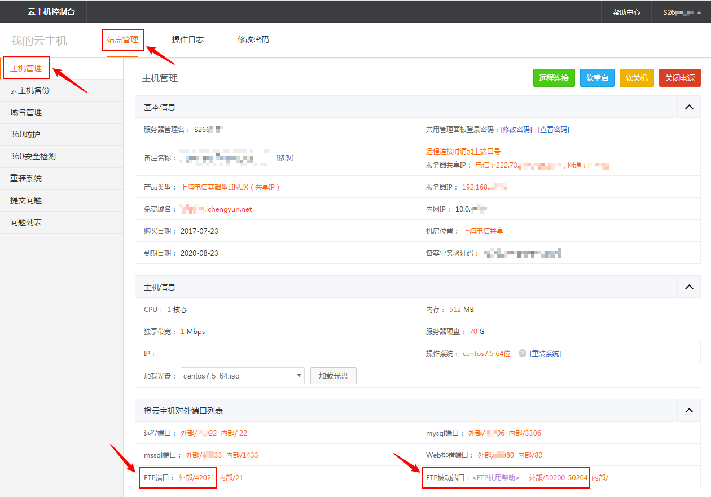Open 帮助中心 in the top bar
Image resolution: width=711 pixels, height=497 pixels.
626,12
